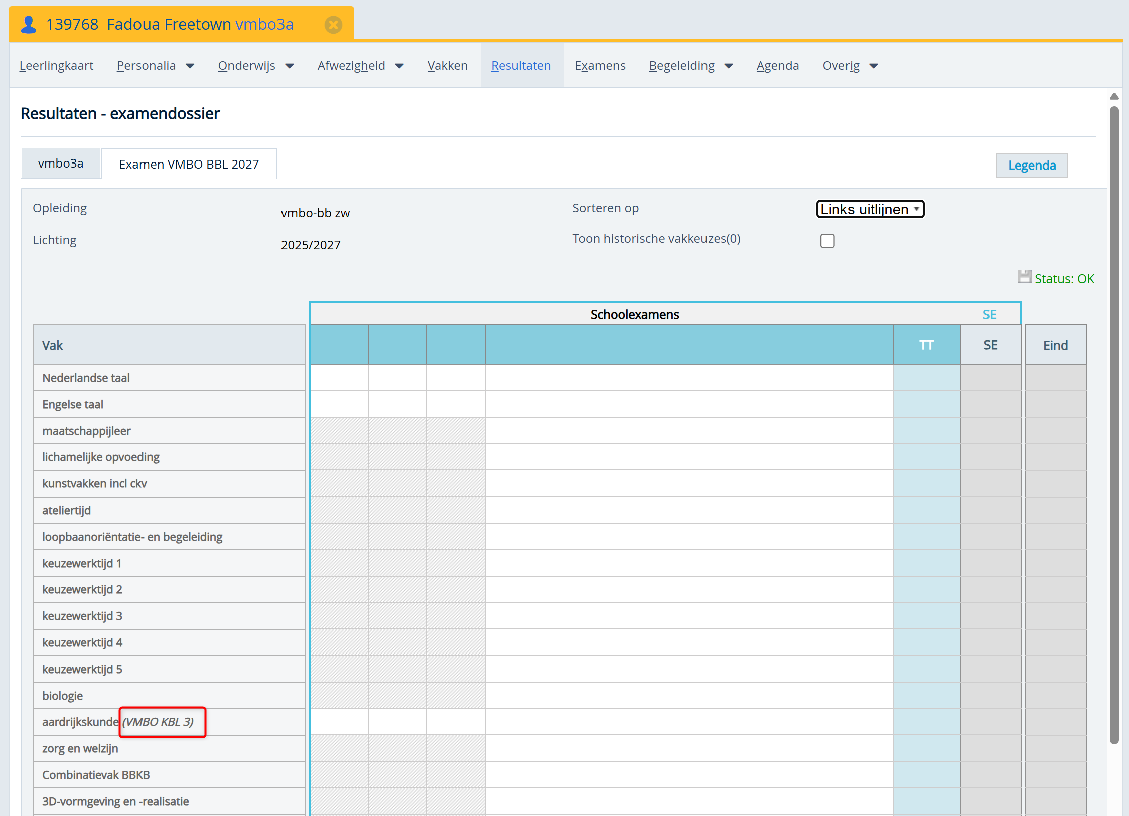Image resolution: width=1129 pixels, height=816 pixels.
Task: Expand the Onderwijs menu arrow
Action: coord(290,66)
